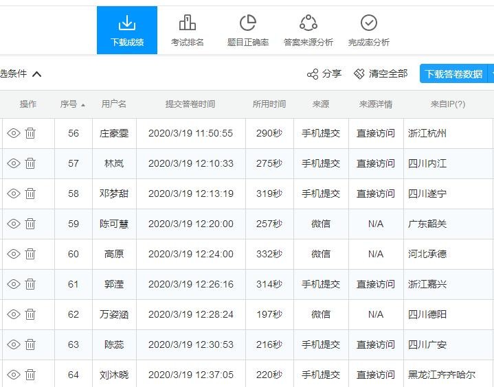Open the 考试排名 ranking tab

pos(187,31)
